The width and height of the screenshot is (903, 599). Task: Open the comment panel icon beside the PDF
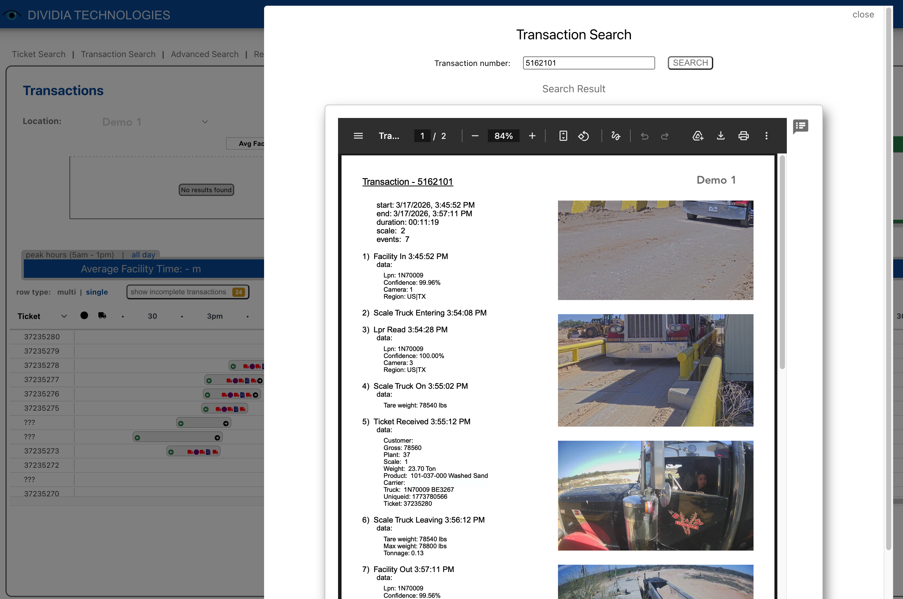[800, 127]
